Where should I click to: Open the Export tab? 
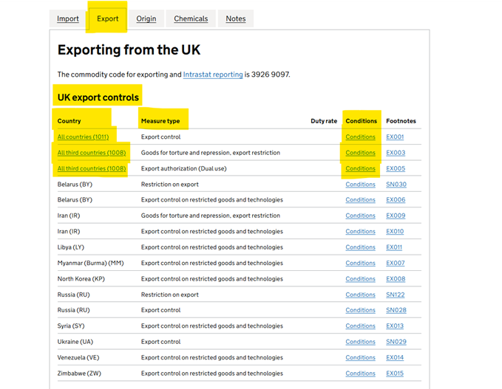pyautogui.click(x=107, y=18)
